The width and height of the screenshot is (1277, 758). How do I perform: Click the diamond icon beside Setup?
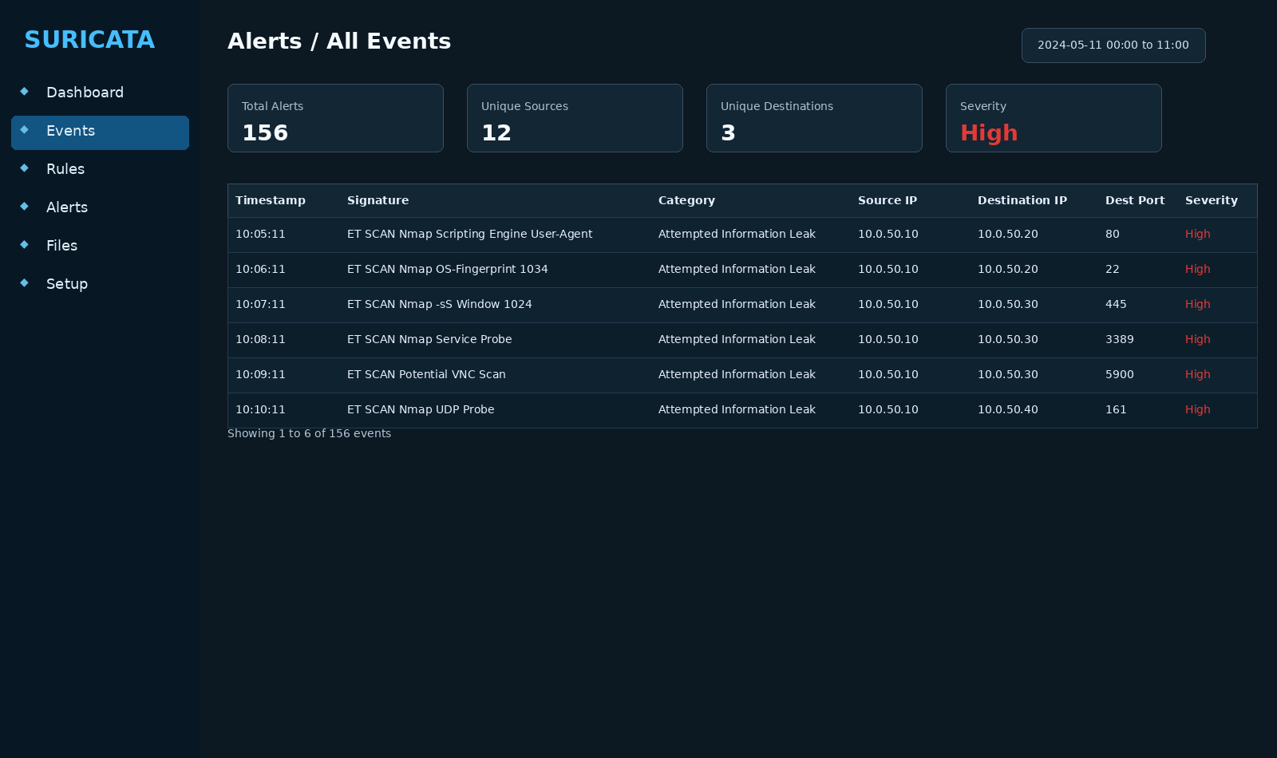25,283
